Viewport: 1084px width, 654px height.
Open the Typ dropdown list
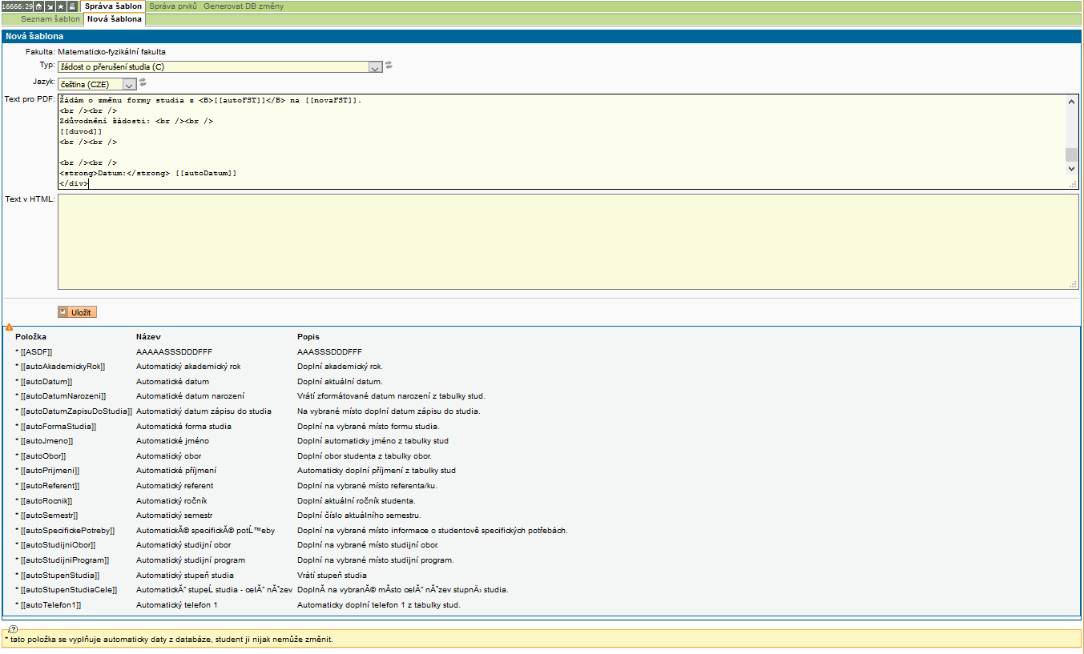click(x=375, y=67)
